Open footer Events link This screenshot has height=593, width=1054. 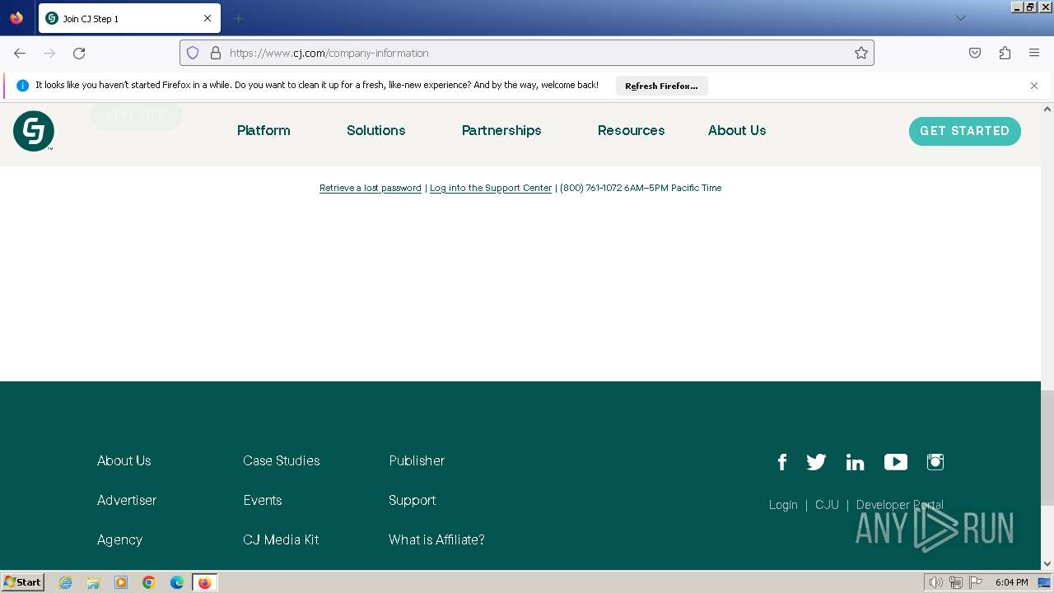[x=263, y=500]
